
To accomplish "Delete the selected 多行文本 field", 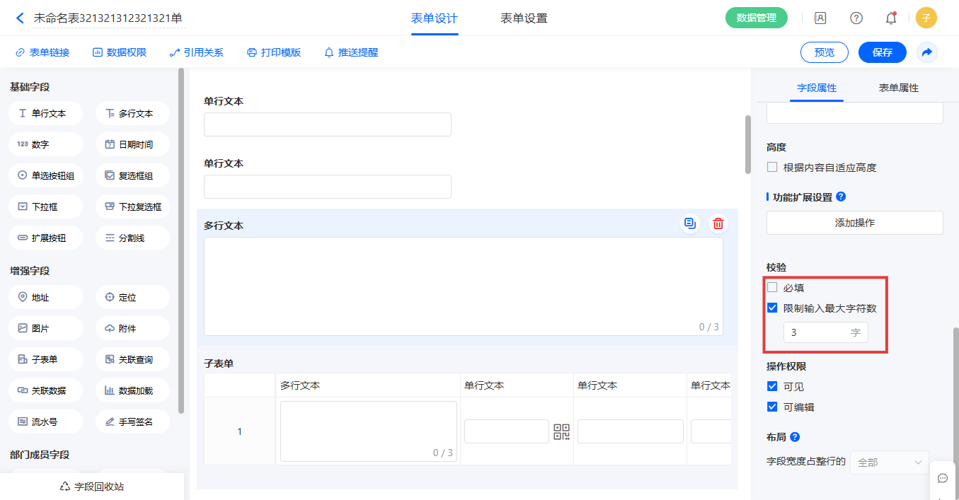I will 718,223.
